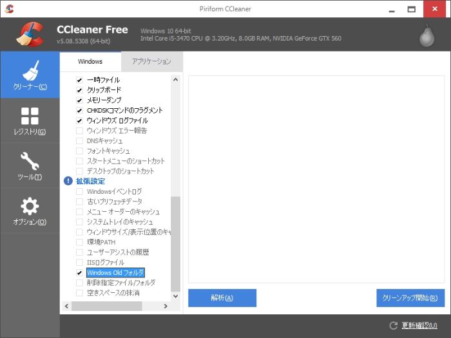Image resolution: width=451 pixels, height=338 pixels.
Task: Open the Cleaner (クリーナー) section icon
Action: pyautogui.click(x=30, y=71)
